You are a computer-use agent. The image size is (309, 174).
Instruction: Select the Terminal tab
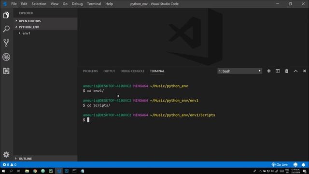(x=157, y=71)
